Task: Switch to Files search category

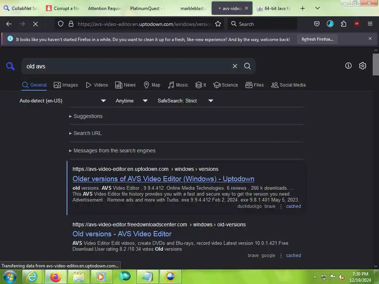Action: (254, 85)
